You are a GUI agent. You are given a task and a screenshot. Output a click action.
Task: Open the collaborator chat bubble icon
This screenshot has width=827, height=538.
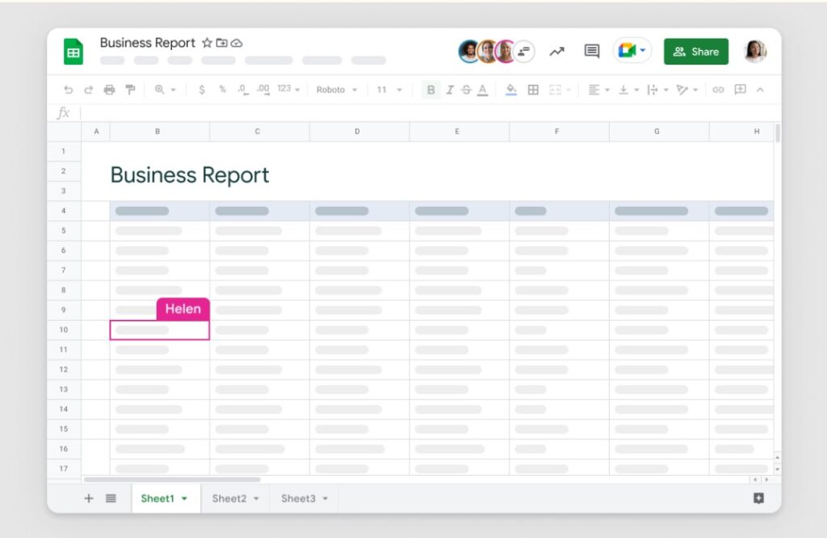point(523,51)
